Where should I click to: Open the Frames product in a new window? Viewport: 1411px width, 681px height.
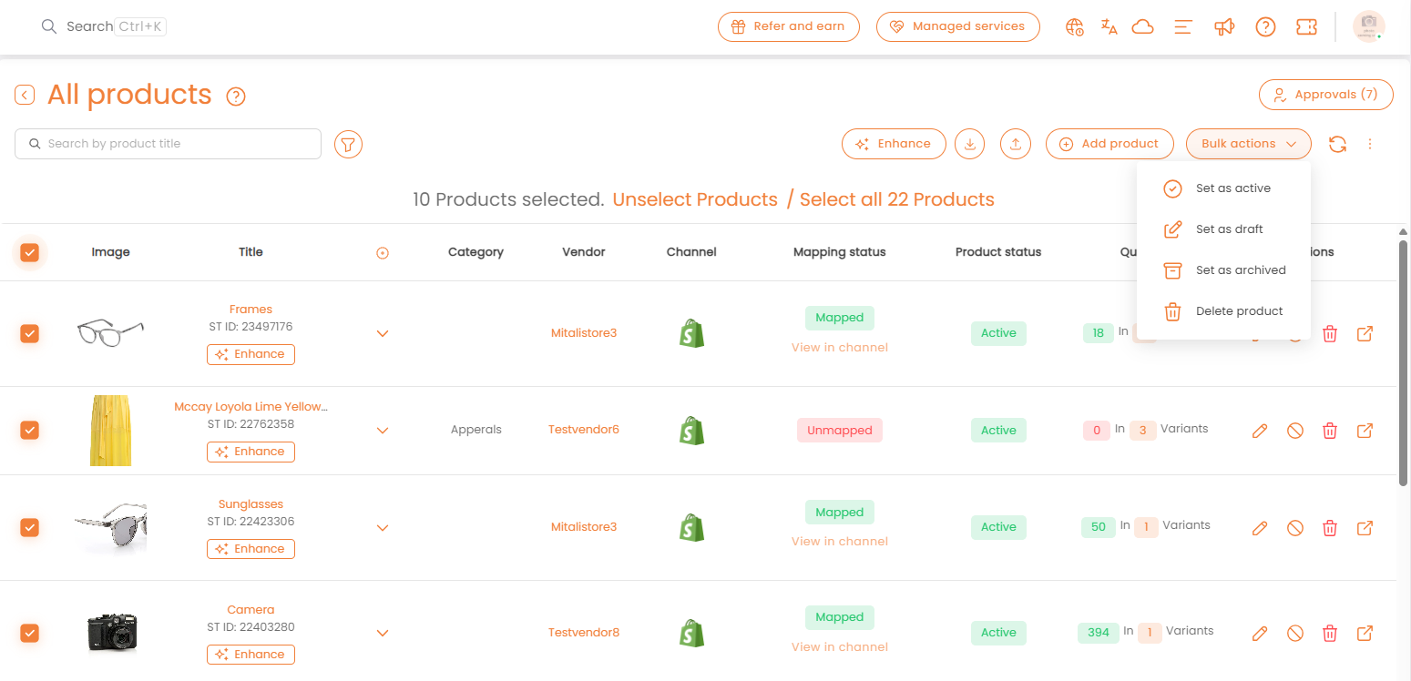[x=1365, y=333]
